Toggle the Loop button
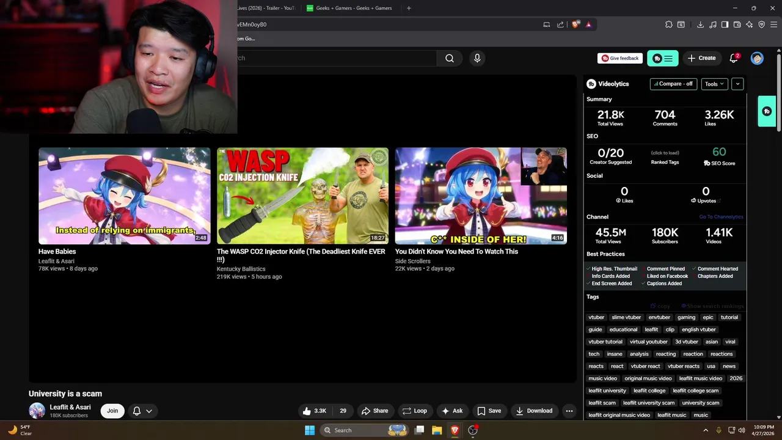Image resolution: width=782 pixels, height=440 pixels. pos(414,411)
